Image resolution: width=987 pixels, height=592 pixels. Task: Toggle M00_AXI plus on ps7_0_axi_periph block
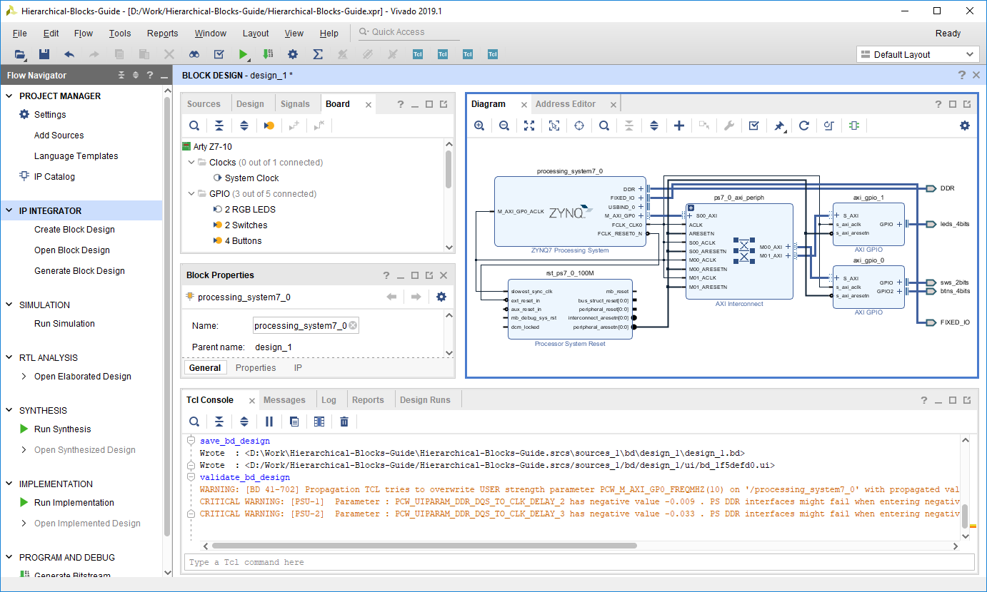pos(788,247)
